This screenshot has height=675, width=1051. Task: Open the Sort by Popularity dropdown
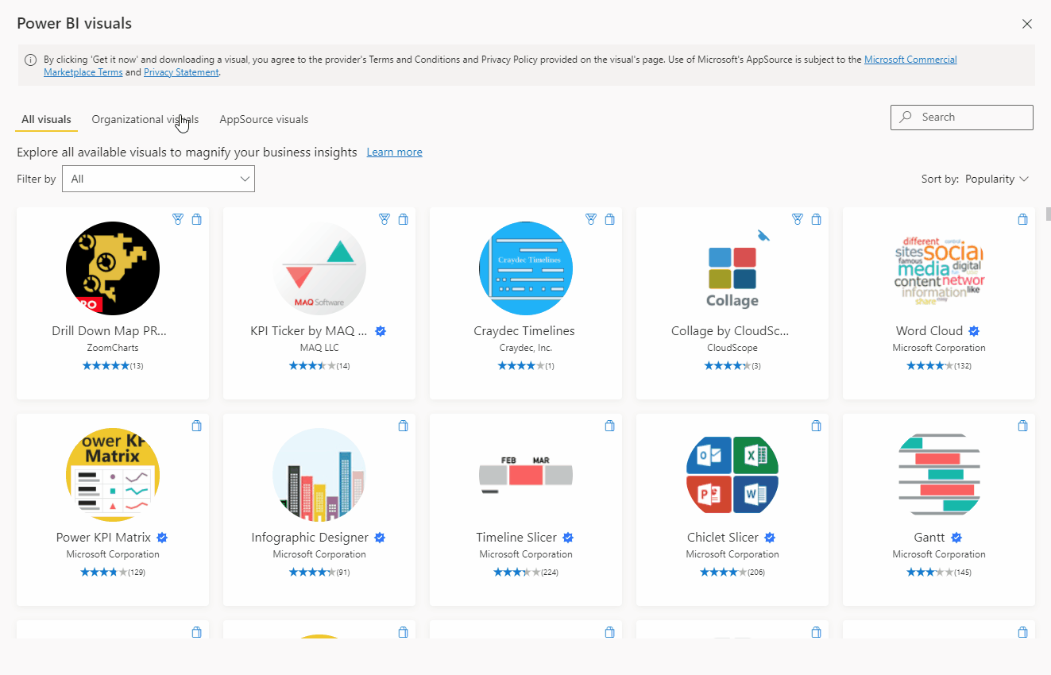coord(996,179)
